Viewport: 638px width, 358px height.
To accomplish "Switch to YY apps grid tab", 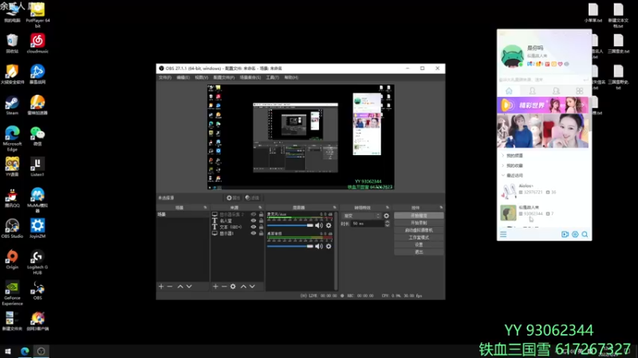I will coord(580,91).
